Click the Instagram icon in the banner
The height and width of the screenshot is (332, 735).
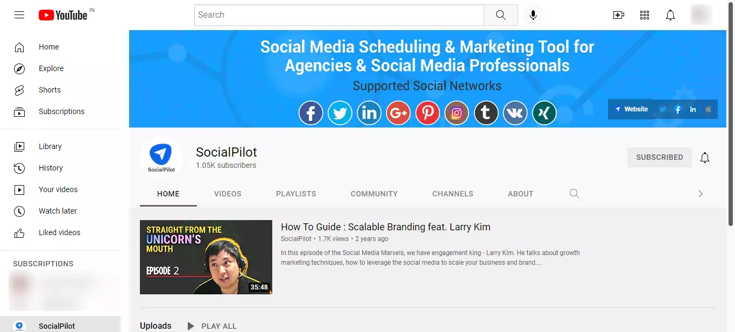point(456,112)
